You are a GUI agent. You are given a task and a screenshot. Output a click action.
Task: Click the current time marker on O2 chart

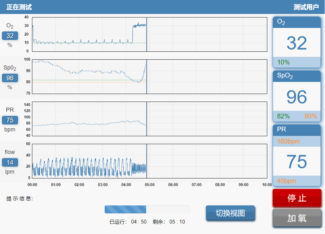pos(146,34)
